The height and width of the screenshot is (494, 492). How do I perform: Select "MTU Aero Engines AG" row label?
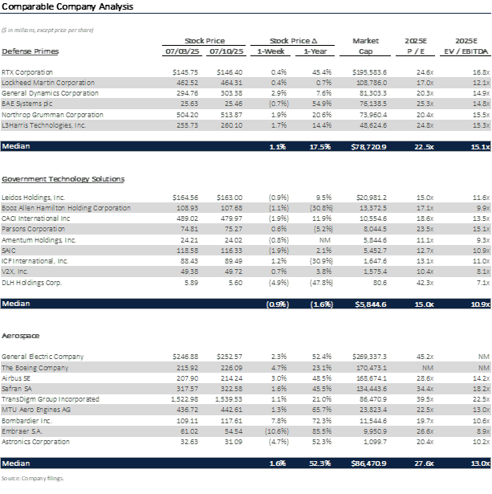36,410
